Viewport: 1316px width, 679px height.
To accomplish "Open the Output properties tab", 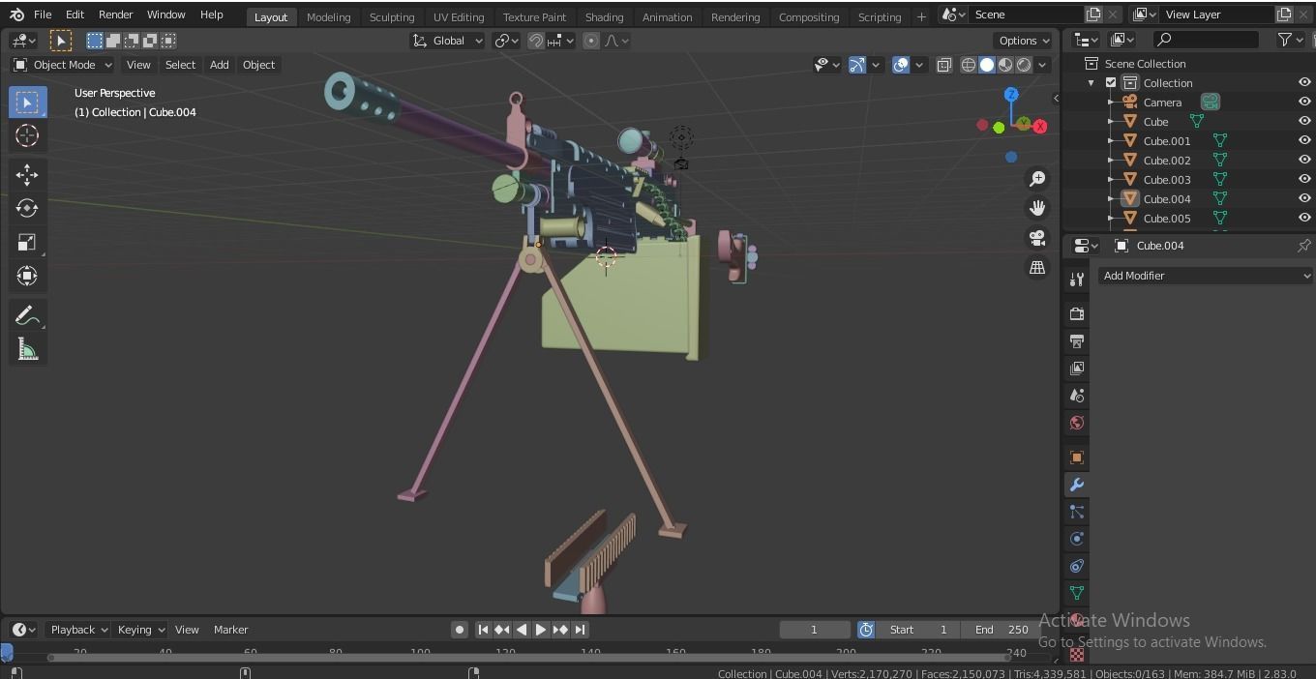I will 1076,340.
